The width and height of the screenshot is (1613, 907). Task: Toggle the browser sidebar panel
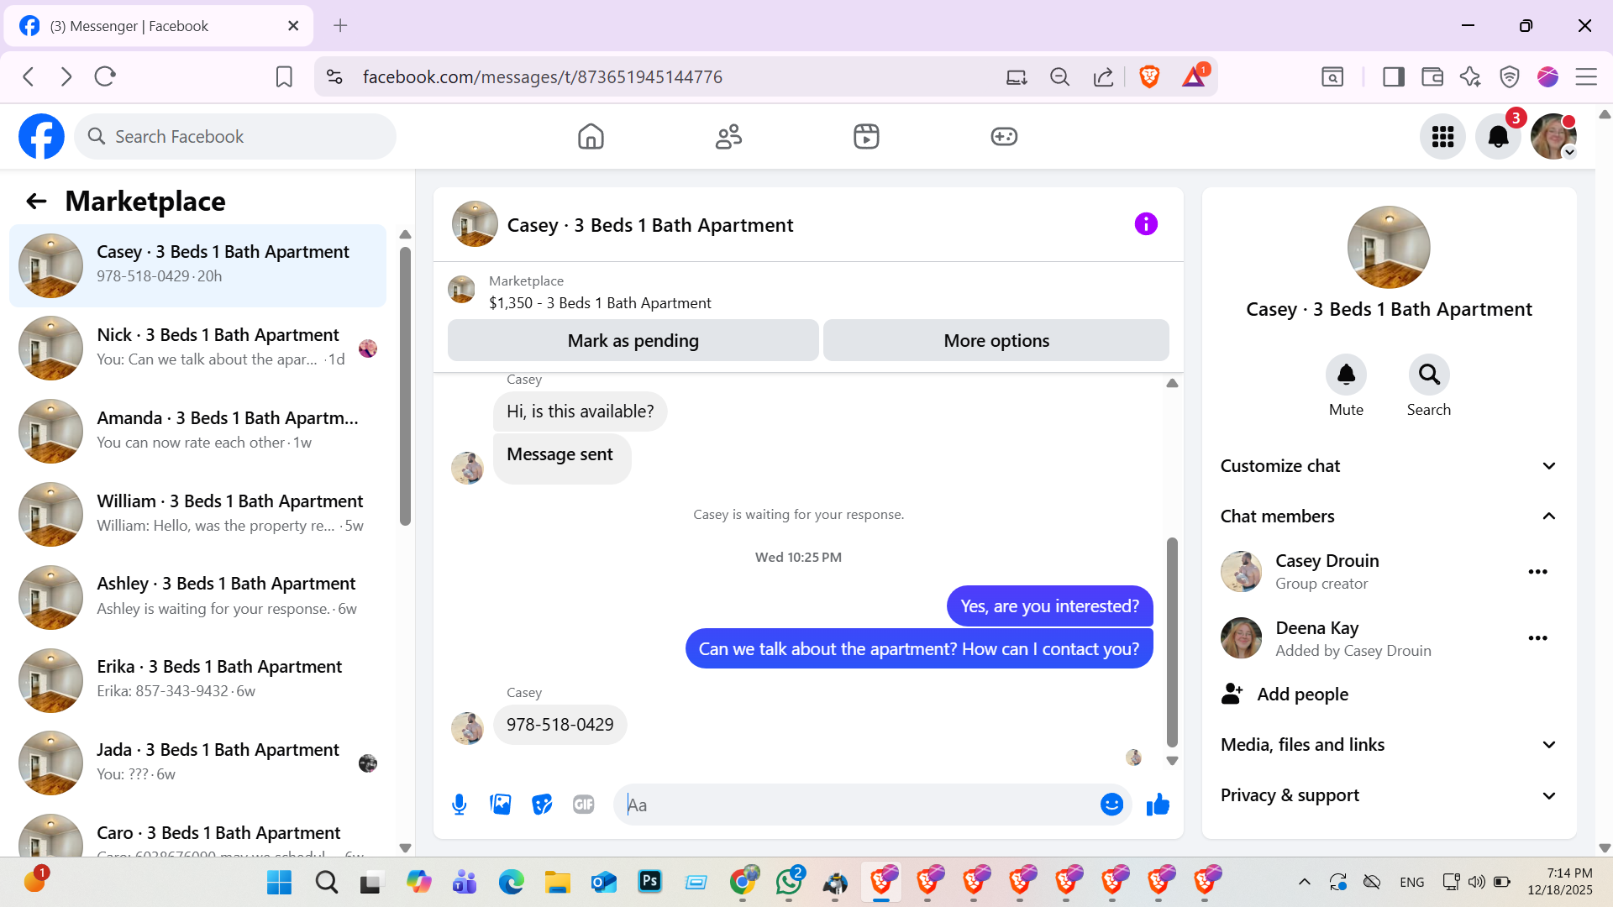pyautogui.click(x=1394, y=77)
